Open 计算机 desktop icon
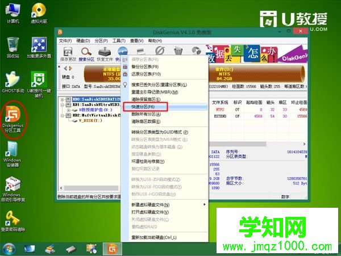Screen dimensions: 341x256 13,14
